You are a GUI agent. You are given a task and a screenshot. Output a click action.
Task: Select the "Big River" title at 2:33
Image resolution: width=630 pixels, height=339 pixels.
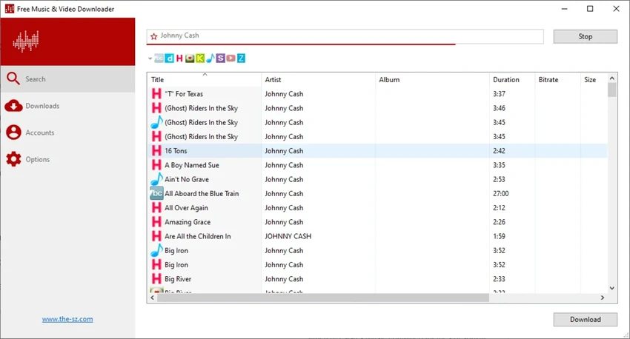coord(178,279)
